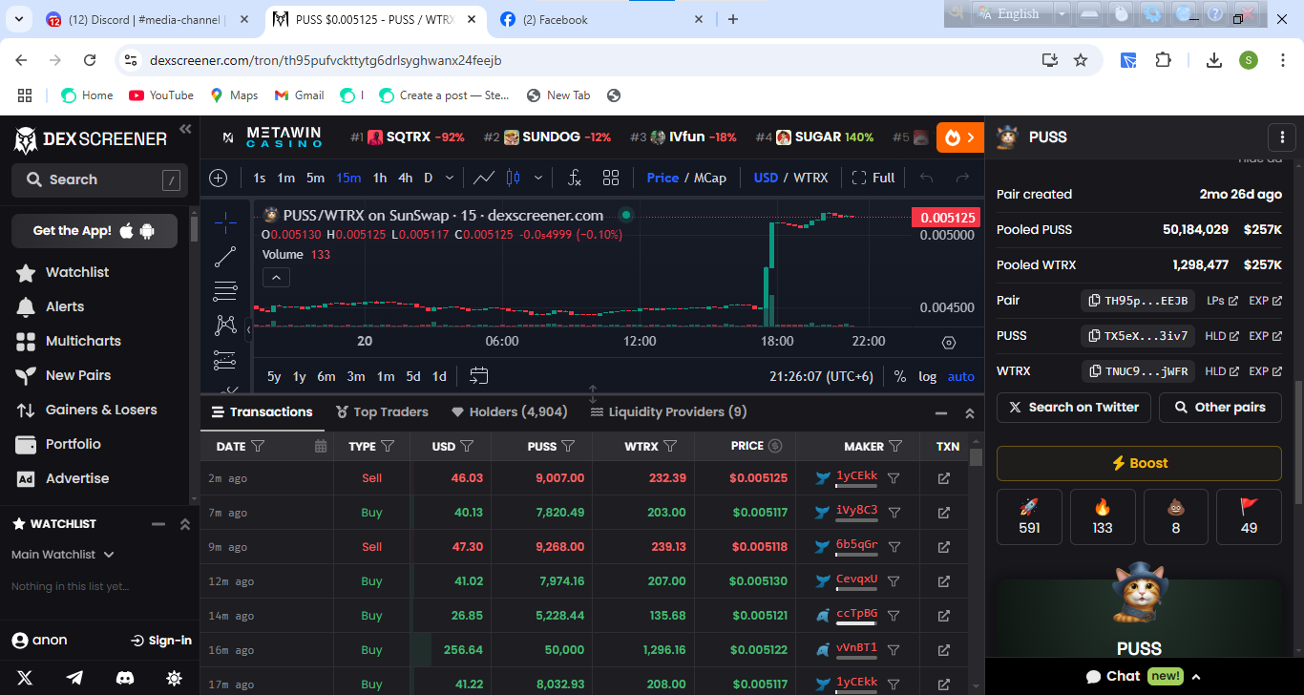Toggle log scale on the chart

928,376
